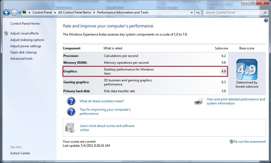Select the Gaming graphics row label
The height and width of the screenshot is (163, 271).
coord(76,82)
